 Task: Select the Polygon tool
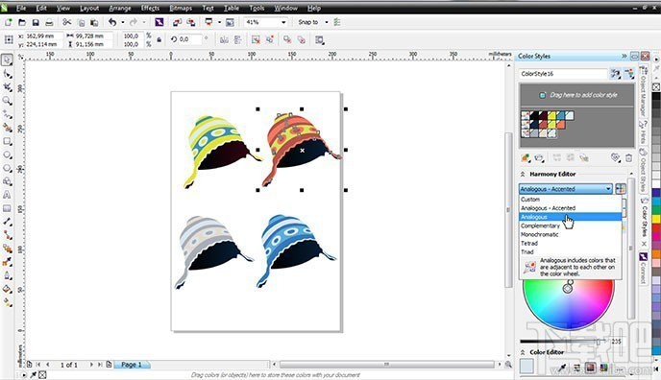7,168
